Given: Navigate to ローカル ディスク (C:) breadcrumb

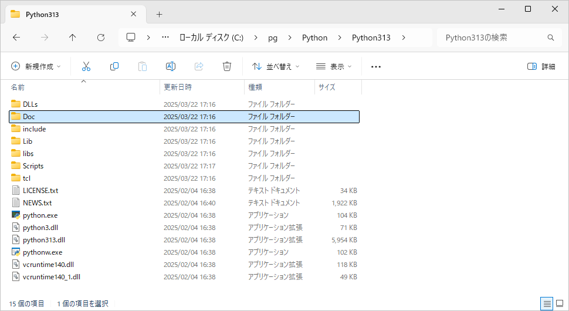Looking at the screenshot, I should [x=211, y=38].
